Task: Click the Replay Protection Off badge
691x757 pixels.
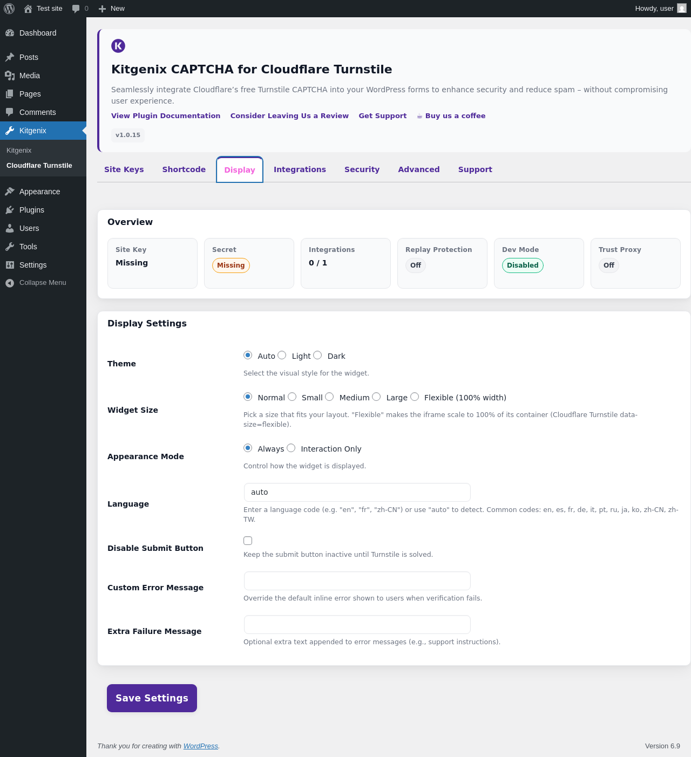Action: 416,265
